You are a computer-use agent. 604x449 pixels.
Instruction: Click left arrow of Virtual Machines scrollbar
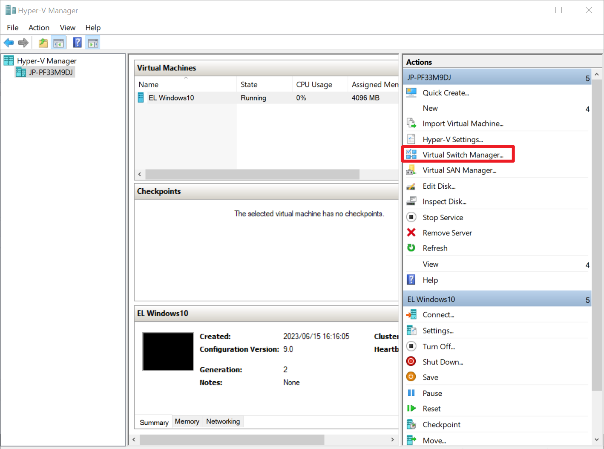click(140, 174)
